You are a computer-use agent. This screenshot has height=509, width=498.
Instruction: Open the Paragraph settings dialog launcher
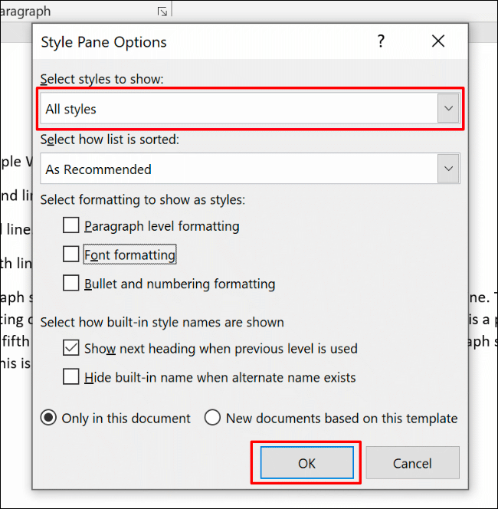pyautogui.click(x=162, y=11)
